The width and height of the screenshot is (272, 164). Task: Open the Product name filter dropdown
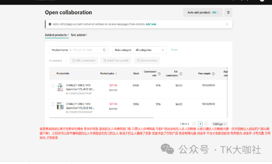[x=61, y=50]
